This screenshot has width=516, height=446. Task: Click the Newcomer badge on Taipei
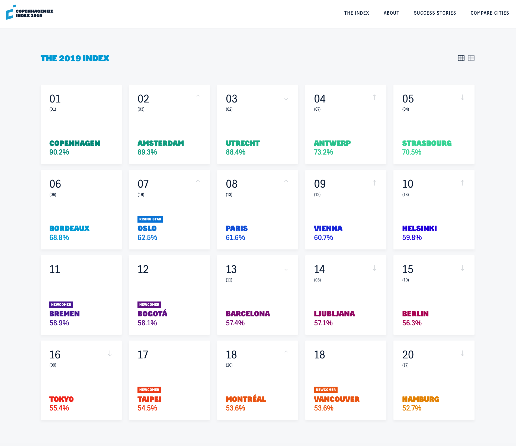pyautogui.click(x=149, y=390)
